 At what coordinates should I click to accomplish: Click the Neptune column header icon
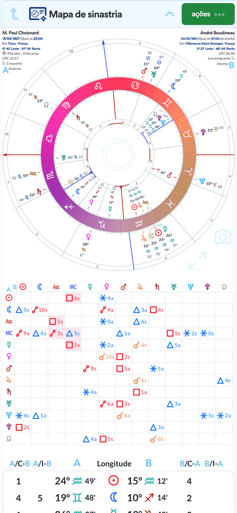[x=191, y=287]
